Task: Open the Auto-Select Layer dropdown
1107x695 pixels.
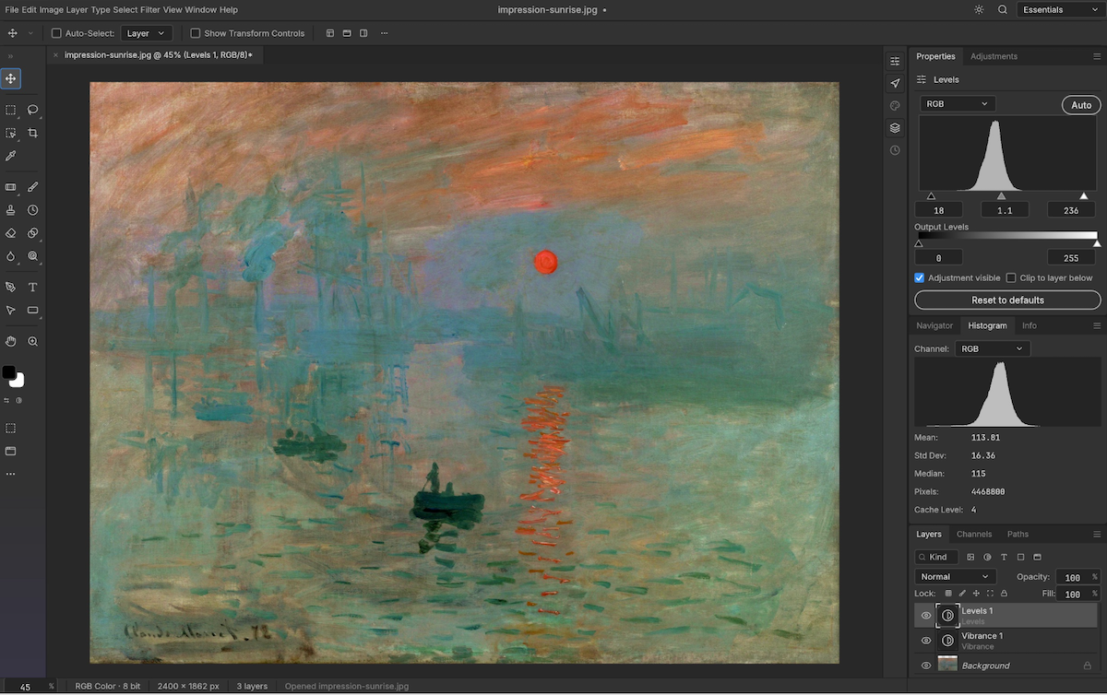Action: 146,33
